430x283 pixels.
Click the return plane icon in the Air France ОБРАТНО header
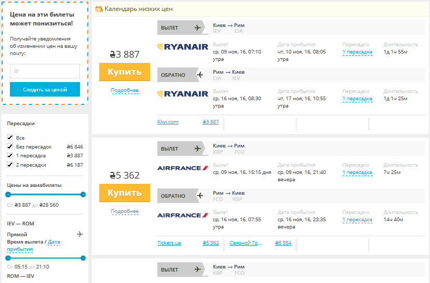point(200,196)
